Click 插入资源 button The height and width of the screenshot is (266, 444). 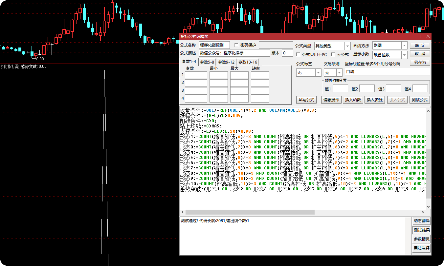click(x=375, y=100)
